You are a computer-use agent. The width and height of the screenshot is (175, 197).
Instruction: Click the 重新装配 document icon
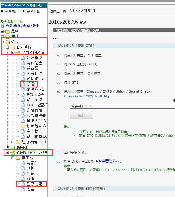point(23,184)
